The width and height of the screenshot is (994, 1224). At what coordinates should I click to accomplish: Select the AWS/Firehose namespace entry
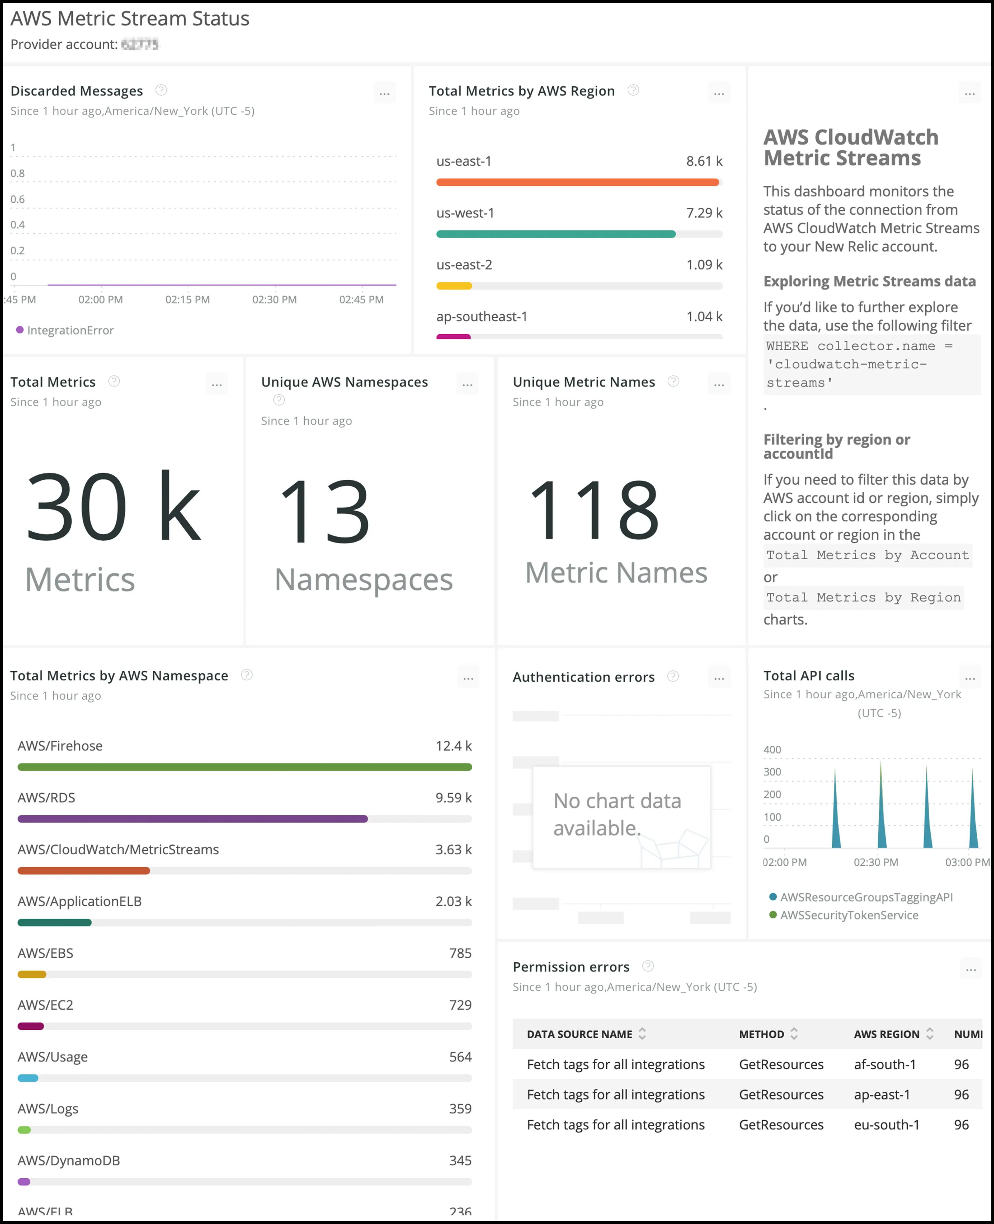click(60, 745)
